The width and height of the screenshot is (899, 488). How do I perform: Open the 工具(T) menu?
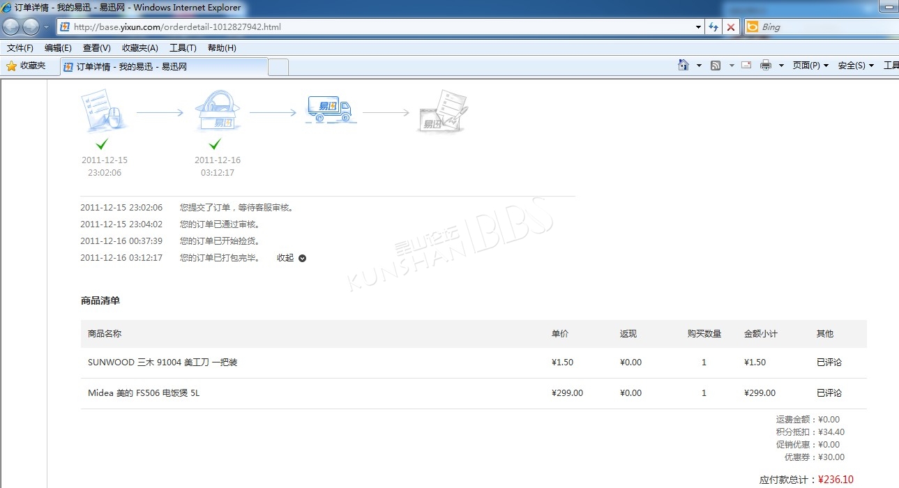[183, 48]
